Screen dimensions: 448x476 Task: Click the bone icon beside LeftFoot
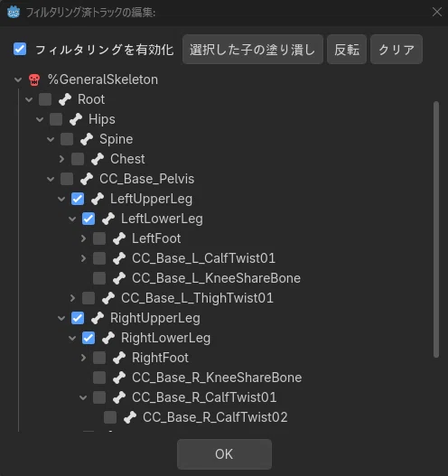[119, 238]
